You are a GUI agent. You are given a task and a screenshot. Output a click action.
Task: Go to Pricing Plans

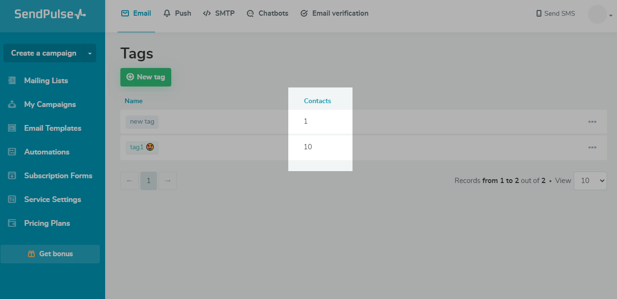coord(47,223)
